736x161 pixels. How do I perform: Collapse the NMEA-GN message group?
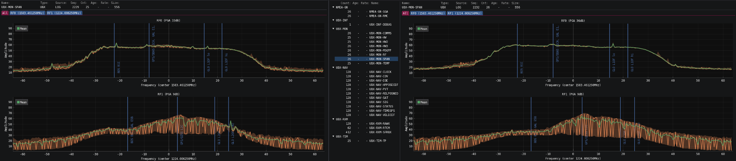[333, 7]
